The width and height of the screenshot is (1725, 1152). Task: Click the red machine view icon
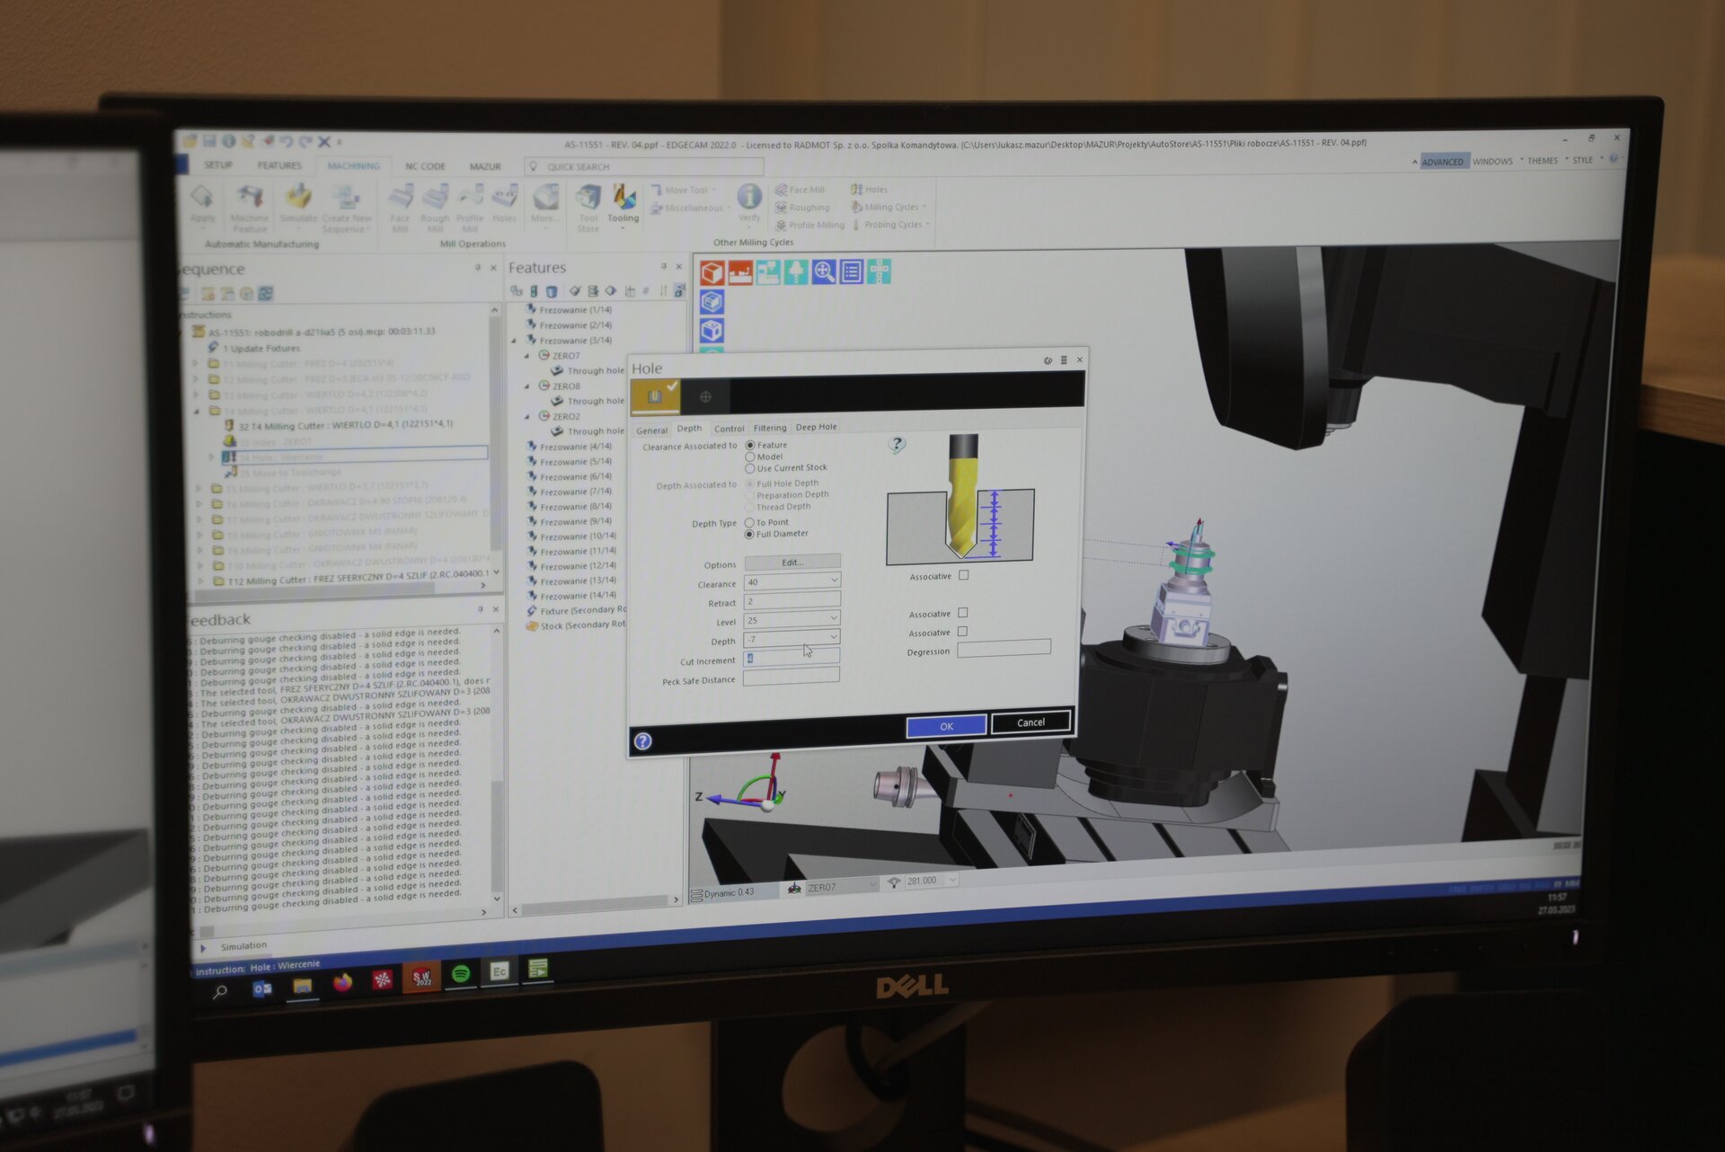coord(739,272)
